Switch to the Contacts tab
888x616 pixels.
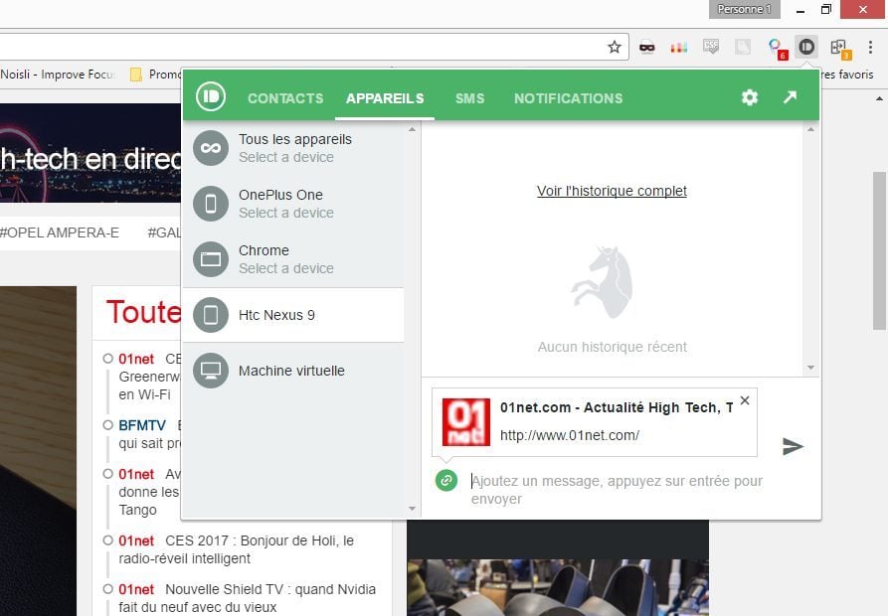pyautogui.click(x=285, y=98)
